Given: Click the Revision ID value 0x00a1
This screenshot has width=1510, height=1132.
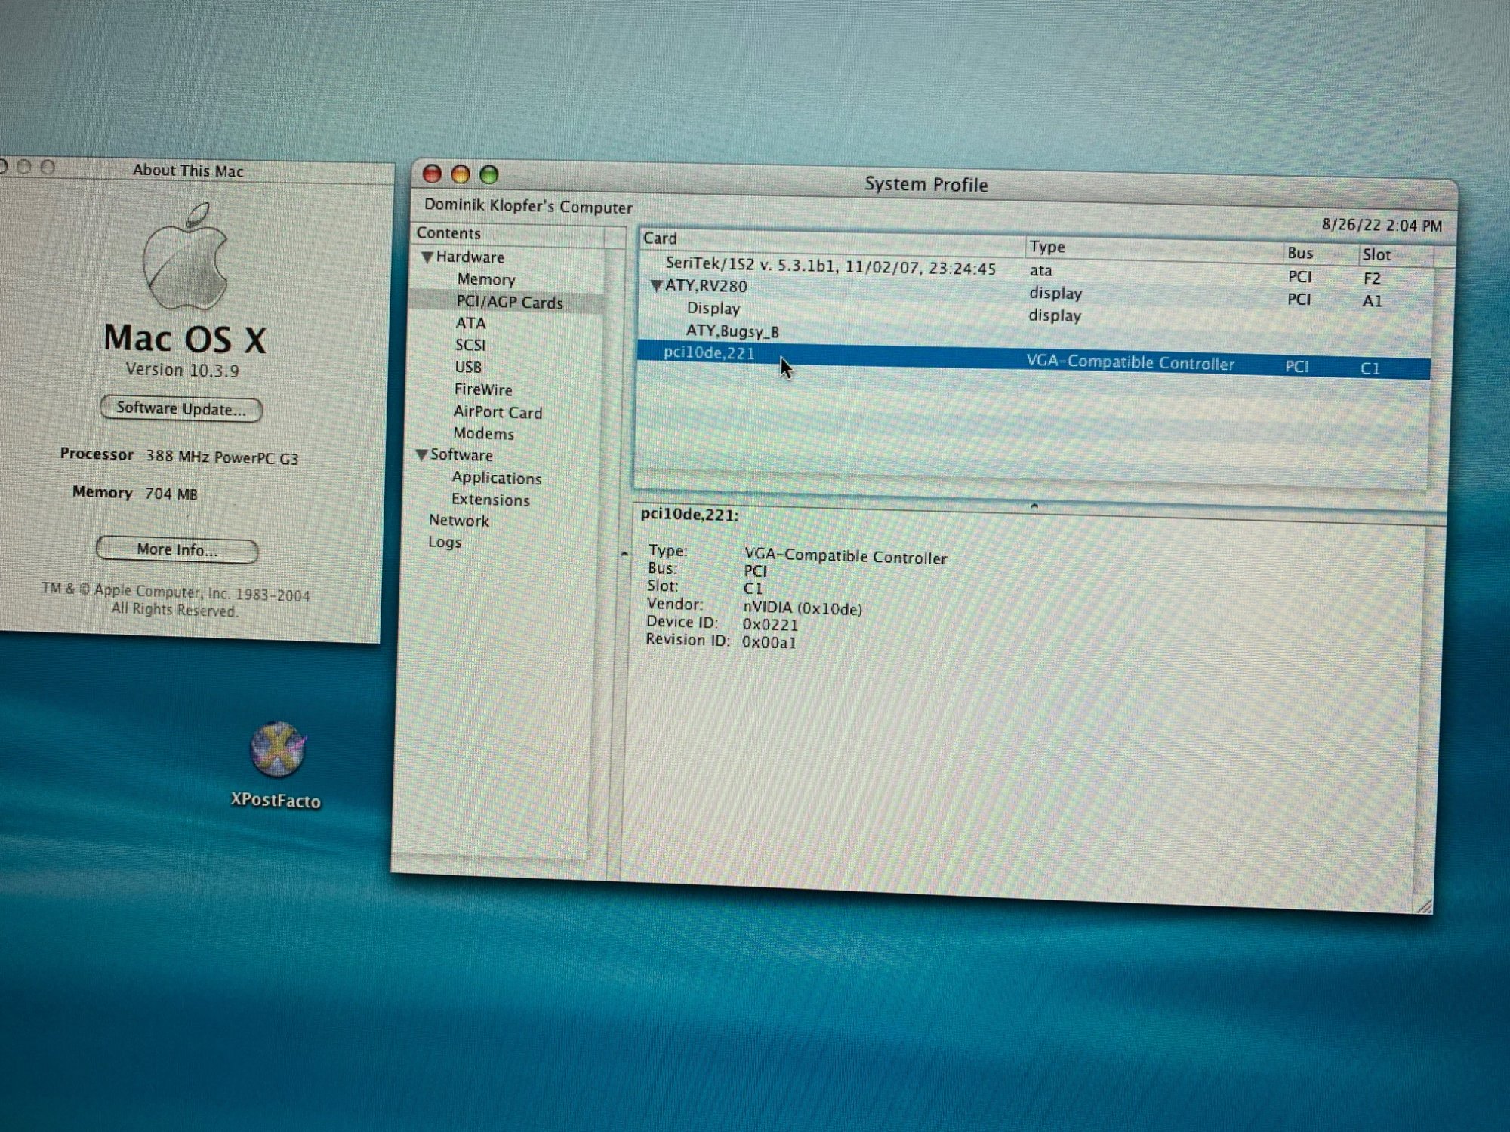Looking at the screenshot, I should [x=769, y=643].
